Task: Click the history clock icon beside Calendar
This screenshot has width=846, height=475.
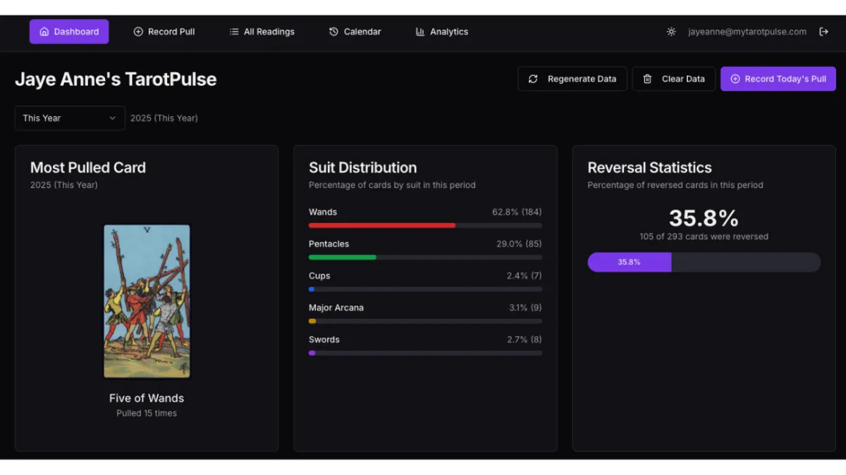Action: coord(333,32)
